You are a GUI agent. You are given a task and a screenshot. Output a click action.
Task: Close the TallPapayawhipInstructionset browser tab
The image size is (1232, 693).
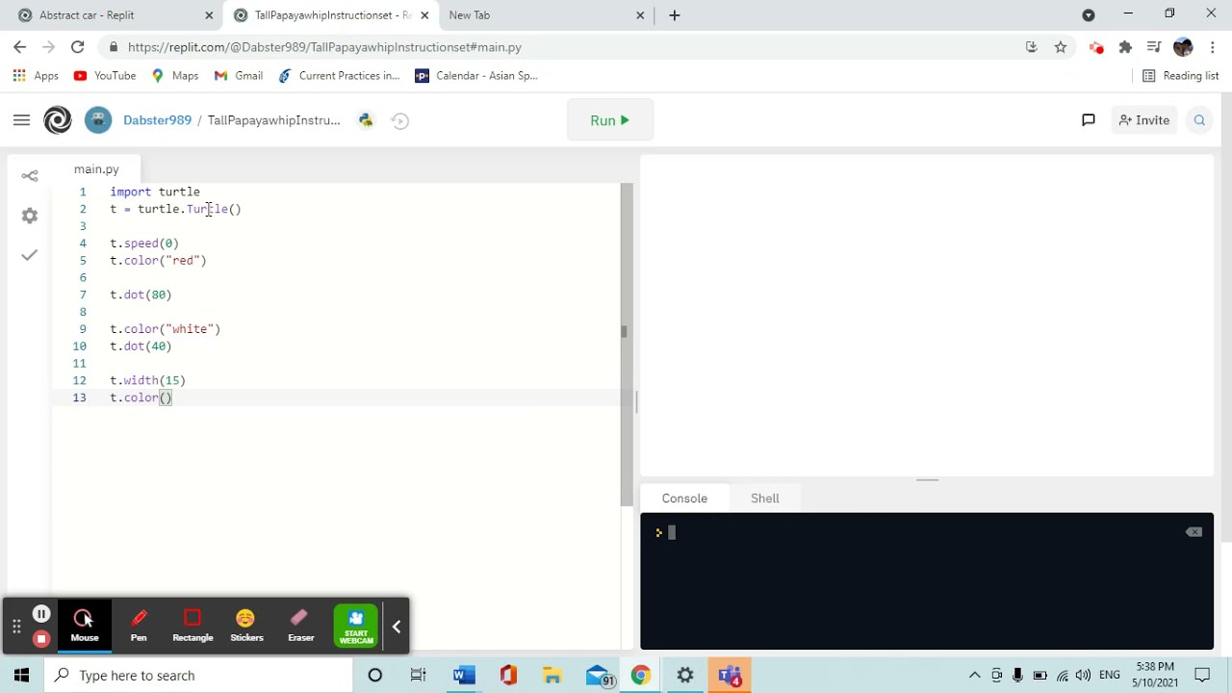(x=424, y=15)
